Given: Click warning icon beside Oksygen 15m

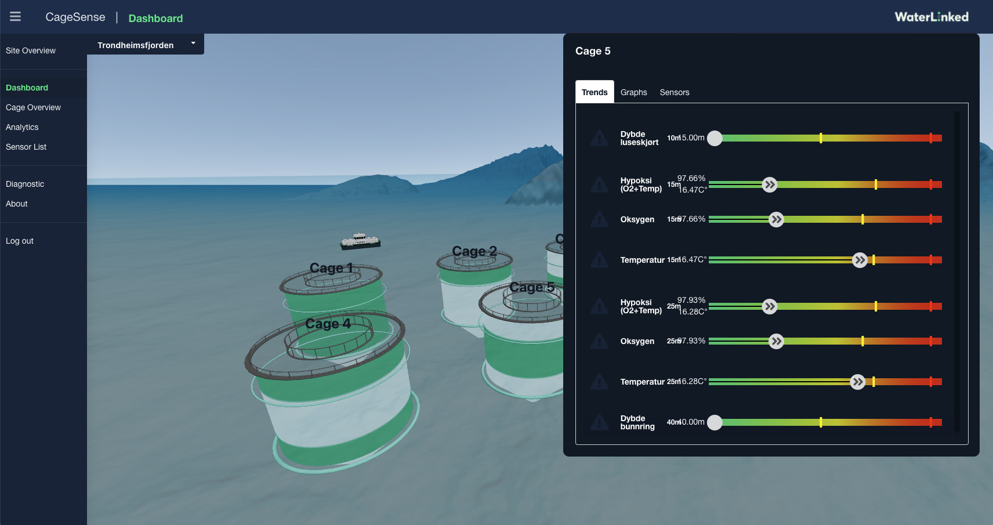Looking at the screenshot, I should tap(599, 219).
